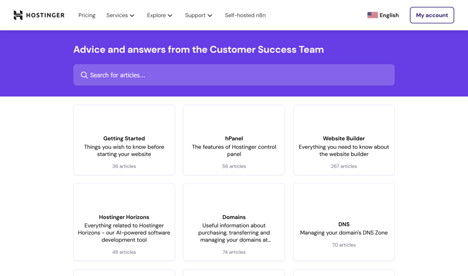Open the Pricing menu item
Image resolution: width=468 pixels, height=276 pixels.
pos(87,15)
